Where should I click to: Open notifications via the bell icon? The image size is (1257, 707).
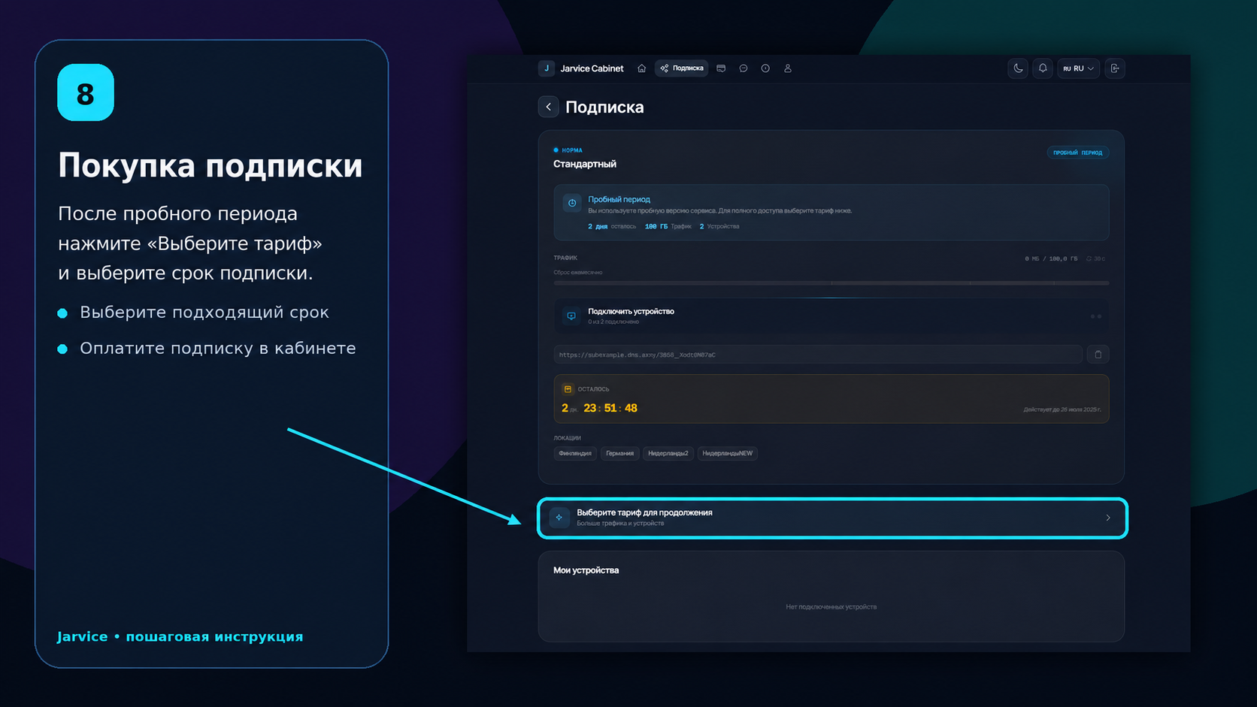pyautogui.click(x=1043, y=68)
